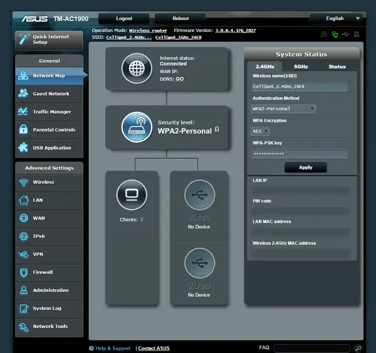This screenshot has height=353, width=376.
Task: Click the guest users icon in header
Action: pos(324,34)
